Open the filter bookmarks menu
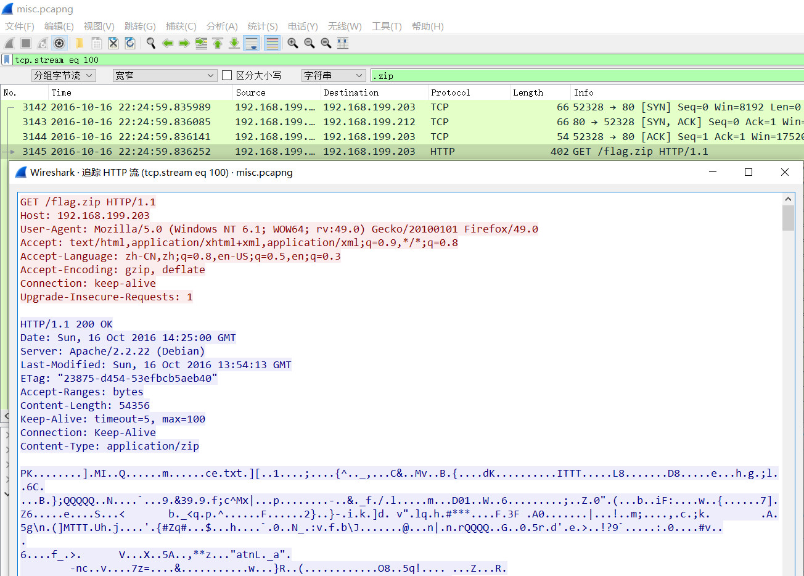Image resolution: width=804 pixels, height=576 pixels. click(6, 59)
